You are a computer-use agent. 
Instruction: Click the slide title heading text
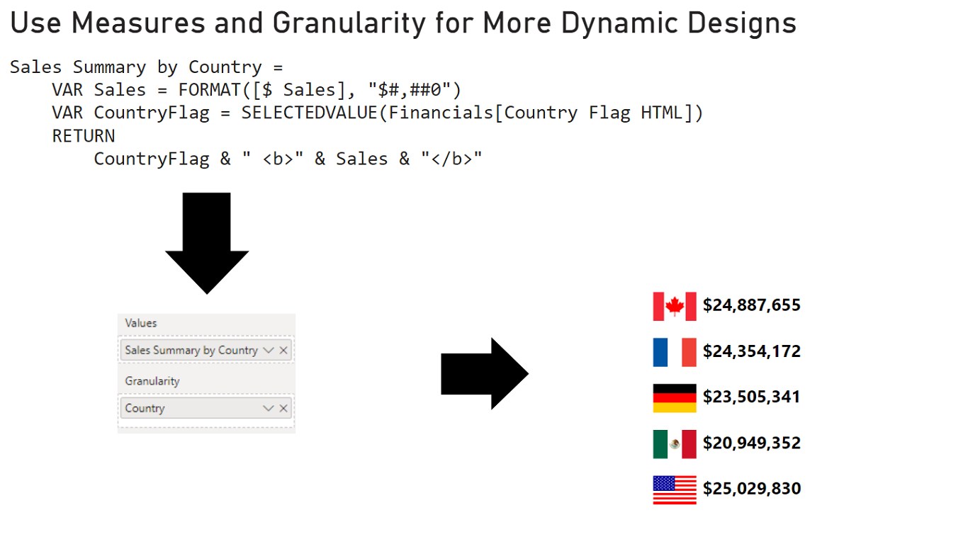click(x=403, y=23)
